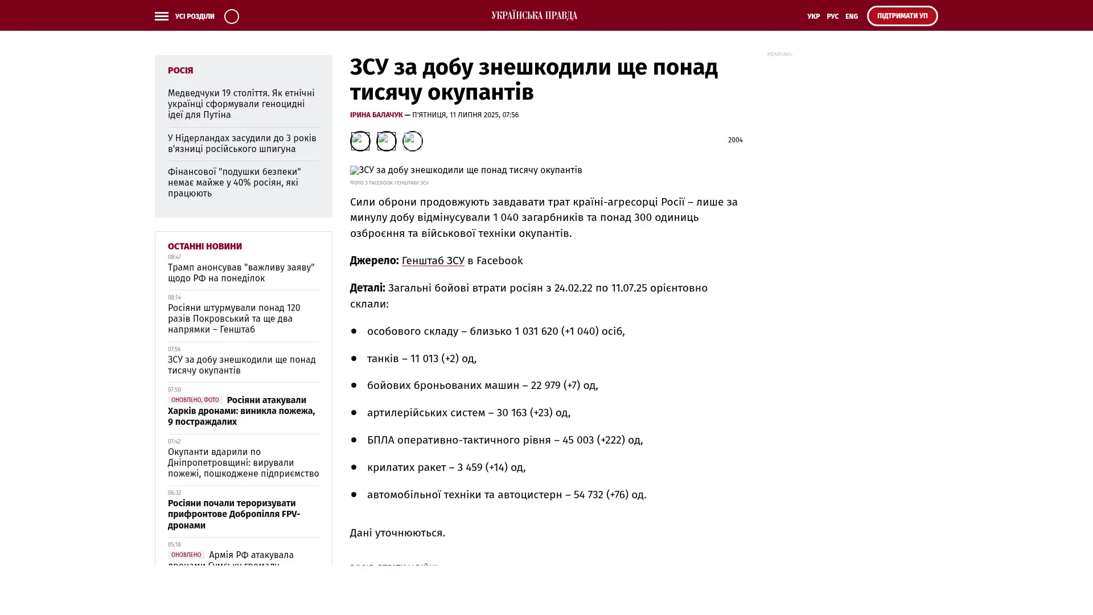Viewport: 1093px width, 615px height.
Task: Open the article's main photo
Action: [x=466, y=170]
